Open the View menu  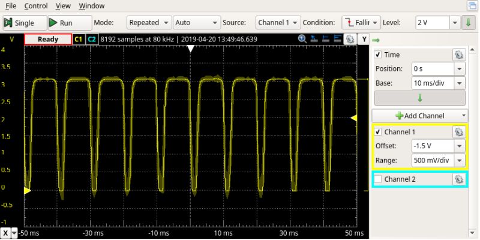click(64, 6)
